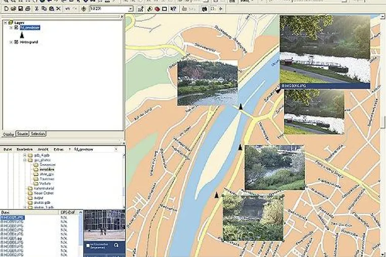The height and width of the screenshot is (257, 386).
Task: Switch to the Source tab
Action: click(x=22, y=134)
